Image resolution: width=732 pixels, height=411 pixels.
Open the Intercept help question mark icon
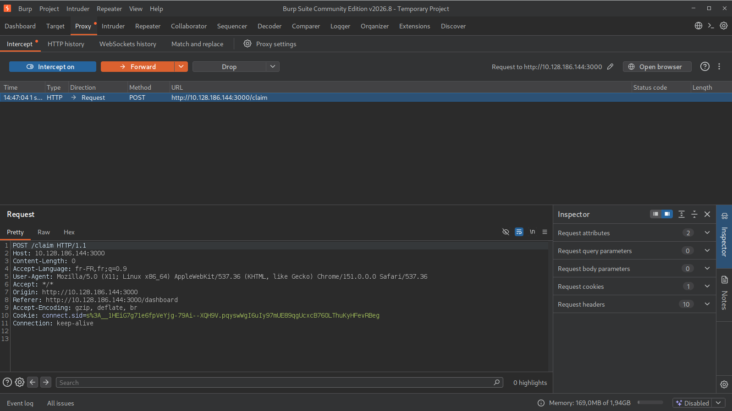tap(705, 66)
